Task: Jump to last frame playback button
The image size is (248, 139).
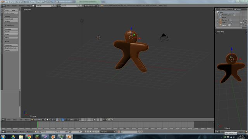Action: click(x=98, y=132)
